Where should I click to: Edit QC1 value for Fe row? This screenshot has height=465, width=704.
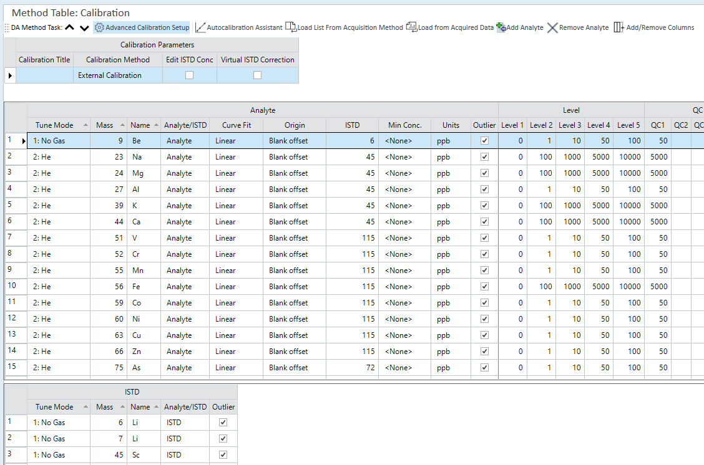(658, 287)
